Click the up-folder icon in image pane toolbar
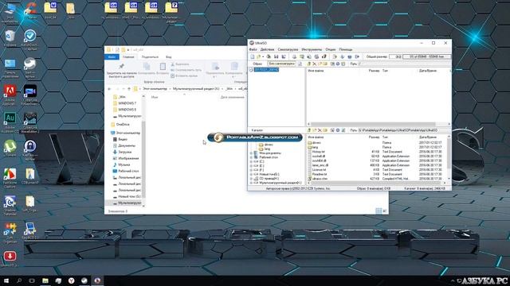 point(309,64)
